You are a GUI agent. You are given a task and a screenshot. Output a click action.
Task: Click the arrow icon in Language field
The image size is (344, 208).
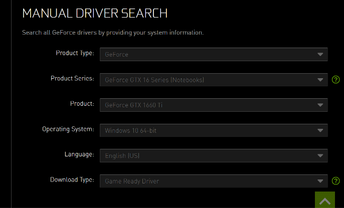coord(320,155)
